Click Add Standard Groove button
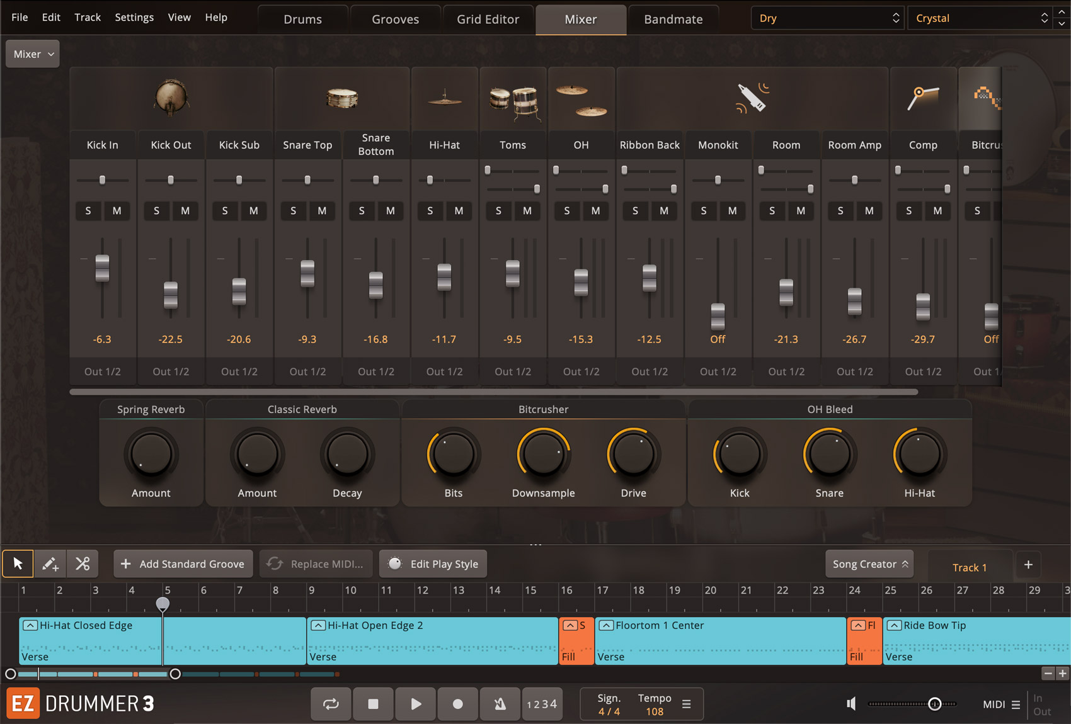The height and width of the screenshot is (724, 1071). tap(183, 564)
